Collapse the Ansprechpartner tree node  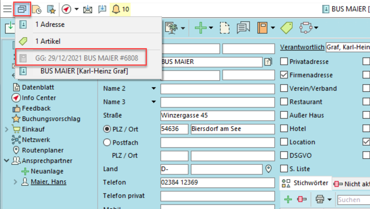coord(7,160)
